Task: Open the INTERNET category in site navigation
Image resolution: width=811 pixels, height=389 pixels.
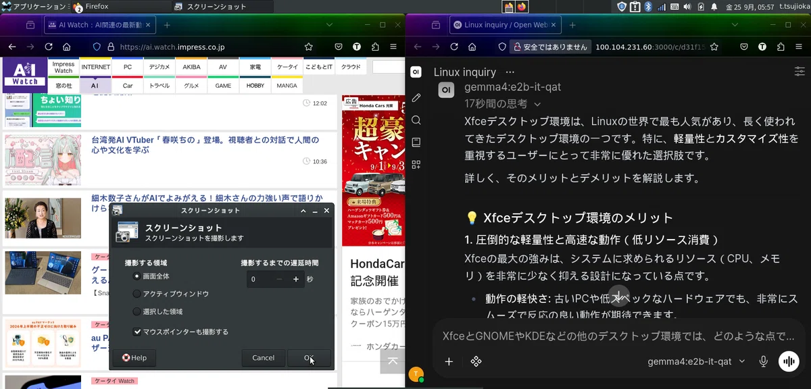Action: (96, 68)
